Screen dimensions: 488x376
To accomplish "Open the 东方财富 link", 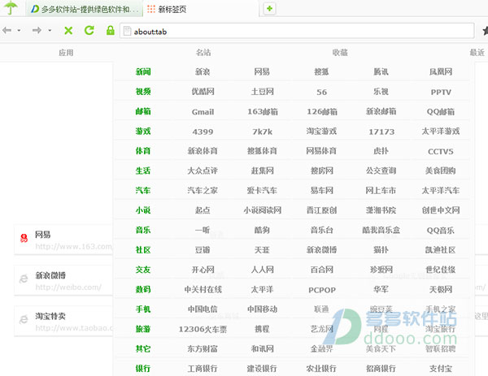I will tap(203, 349).
